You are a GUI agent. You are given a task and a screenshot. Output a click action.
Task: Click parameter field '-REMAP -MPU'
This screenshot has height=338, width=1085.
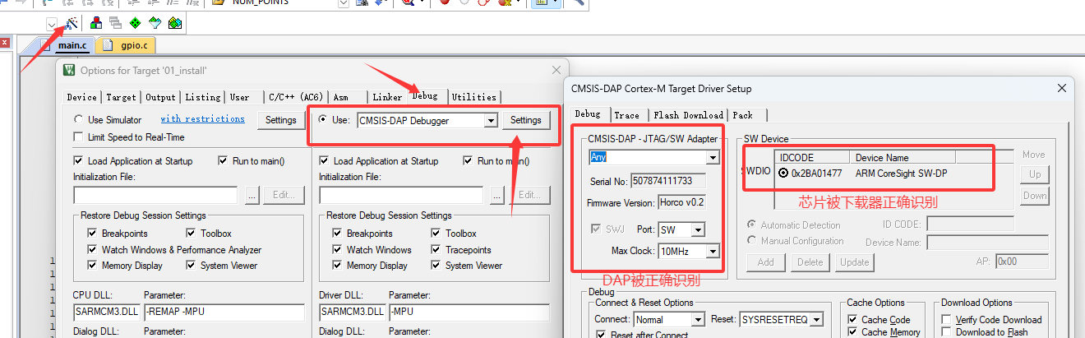point(224,313)
